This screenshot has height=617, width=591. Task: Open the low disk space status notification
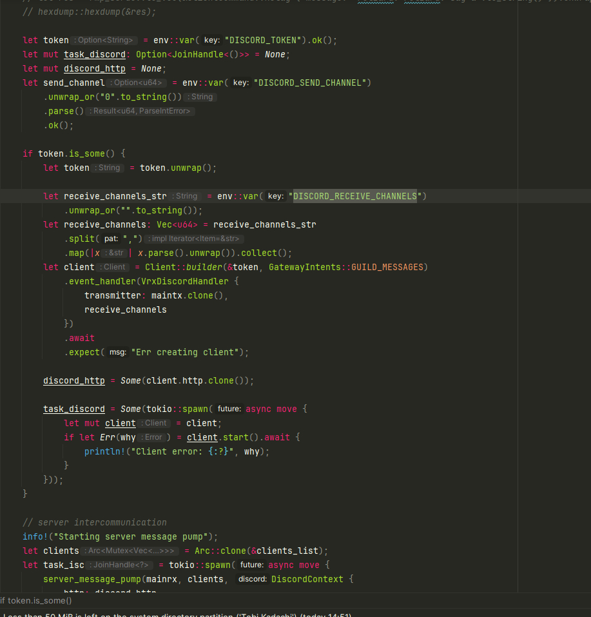pos(174,614)
